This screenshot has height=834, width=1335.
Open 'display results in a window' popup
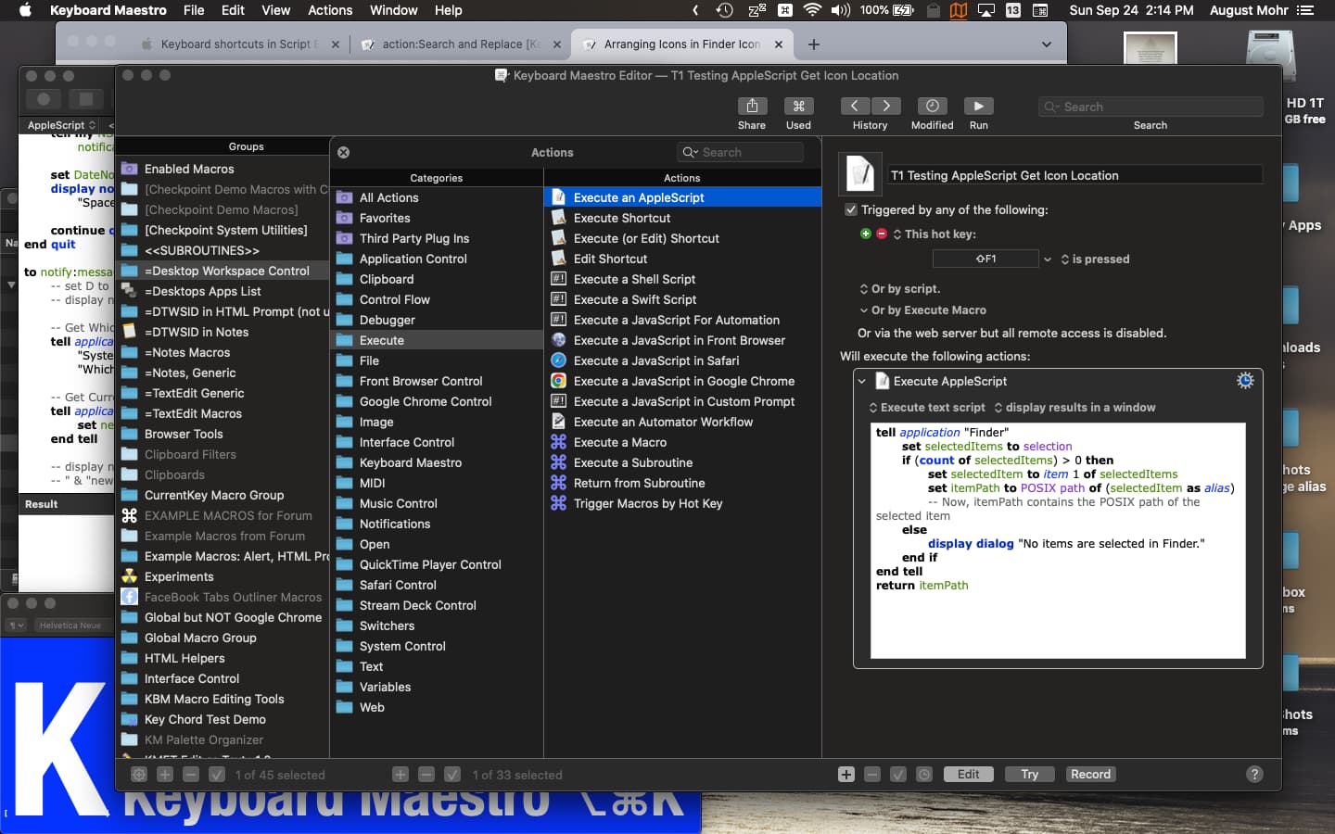click(x=1074, y=408)
